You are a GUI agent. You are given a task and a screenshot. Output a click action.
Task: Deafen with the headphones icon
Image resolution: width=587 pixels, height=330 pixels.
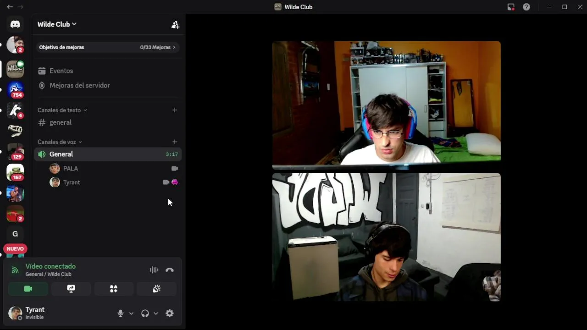click(x=145, y=313)
